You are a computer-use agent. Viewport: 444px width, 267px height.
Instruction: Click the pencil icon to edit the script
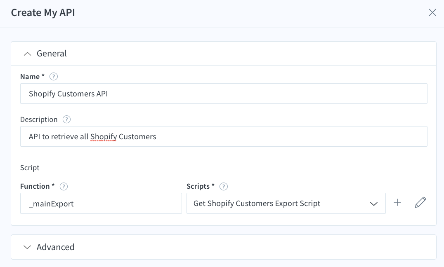[420, 202]
